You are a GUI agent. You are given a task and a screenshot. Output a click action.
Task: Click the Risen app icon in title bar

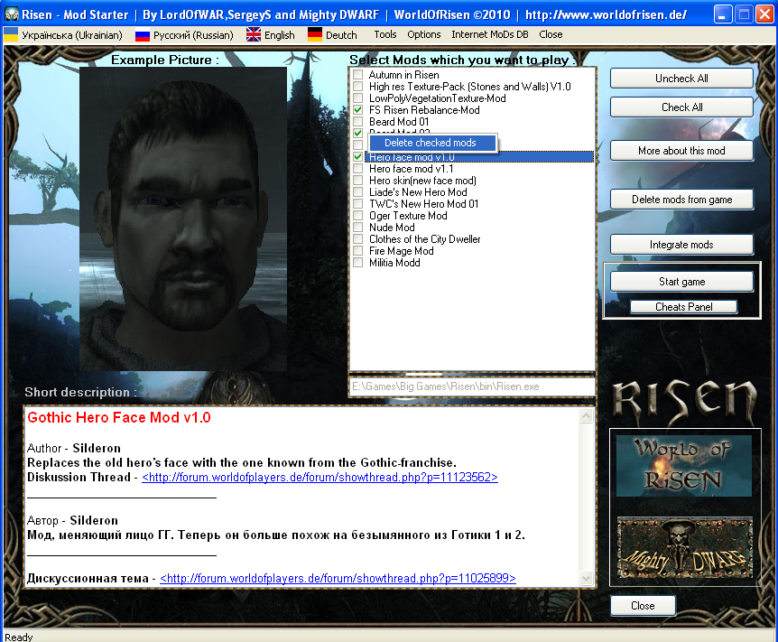pyautogui.click(x=11, y=14)
